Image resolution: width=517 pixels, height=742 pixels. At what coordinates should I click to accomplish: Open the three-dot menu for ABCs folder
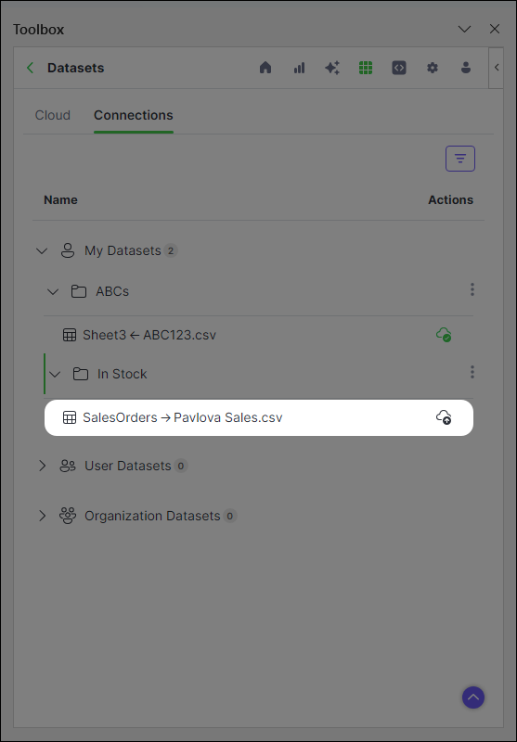pos(472,289)
